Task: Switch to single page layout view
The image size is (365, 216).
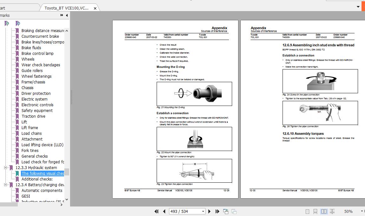Action: tap(307, 211)
